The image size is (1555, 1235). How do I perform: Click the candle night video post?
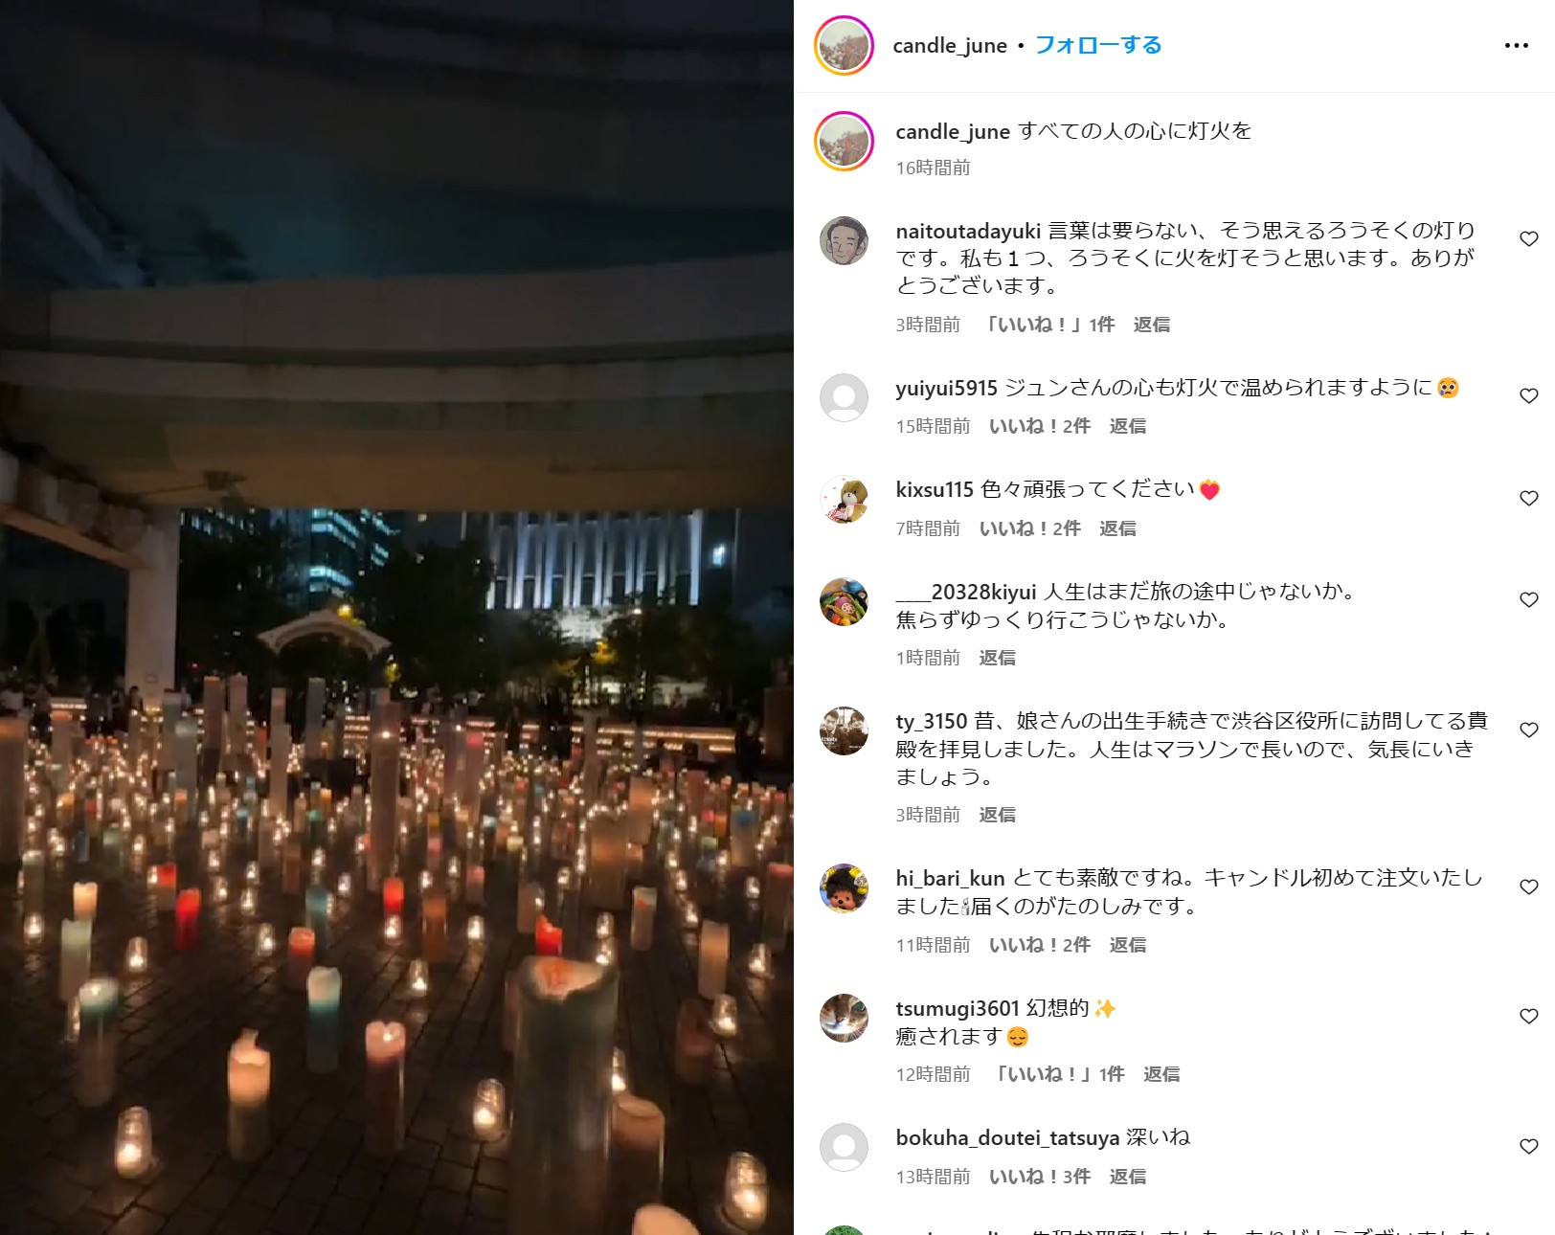(x=396, y=617)
